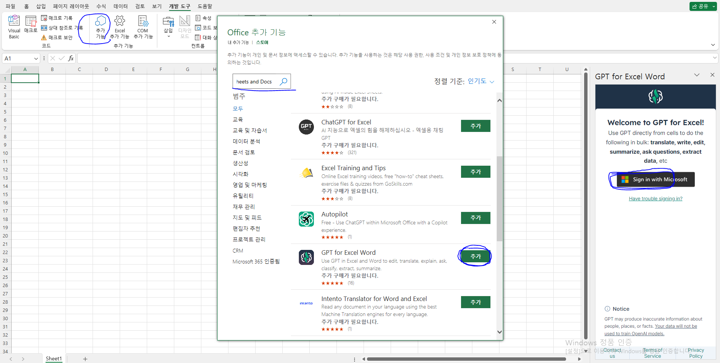
Task: Open the 수식 ribbon tab
Action: (x=101, y=6)
